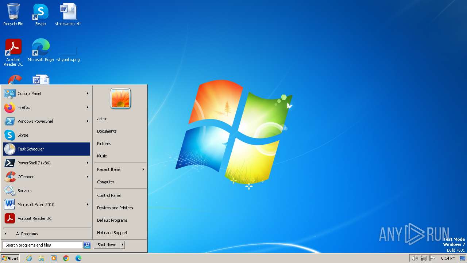Viewport: 467px width, 263px height.
Task: Expand the Windows PowerShell jump list arrow
Action: click(x=88, y=121)
